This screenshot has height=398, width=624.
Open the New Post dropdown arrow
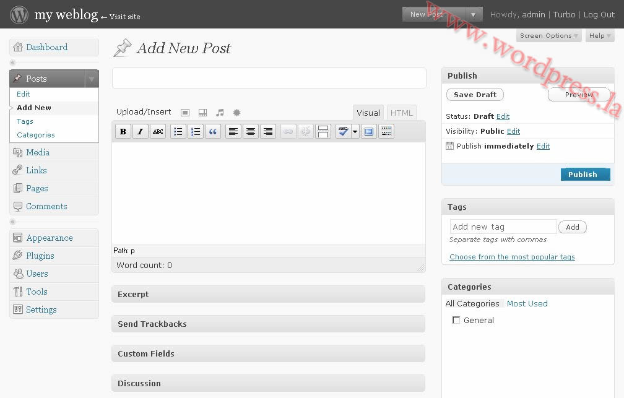[473, 15]
